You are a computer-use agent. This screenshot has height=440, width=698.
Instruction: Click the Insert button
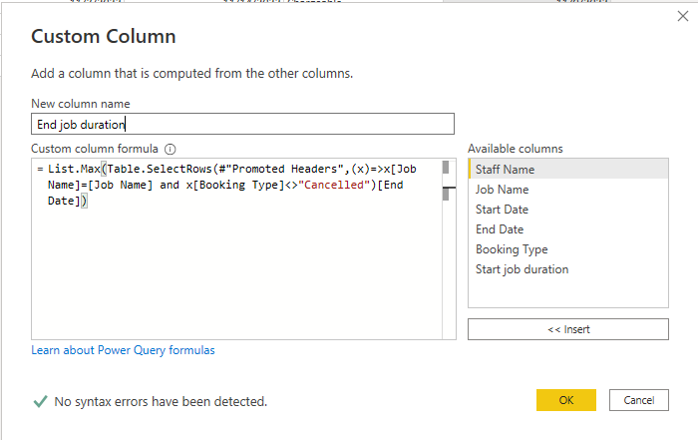click(x=568, y=329)
